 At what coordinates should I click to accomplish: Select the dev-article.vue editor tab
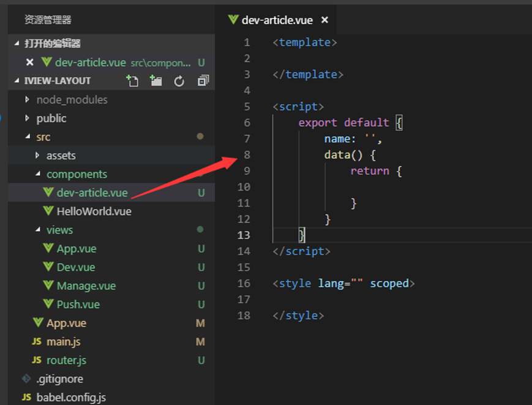point(276,20)
